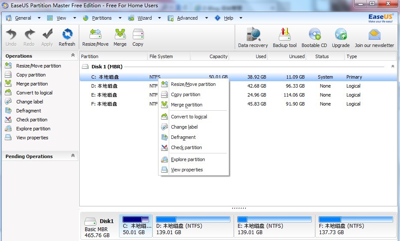The height and width of the screenshot is (241, 400).
Task: Select the Resize/Move toolbar icon
Action: [x=96, y=34]
